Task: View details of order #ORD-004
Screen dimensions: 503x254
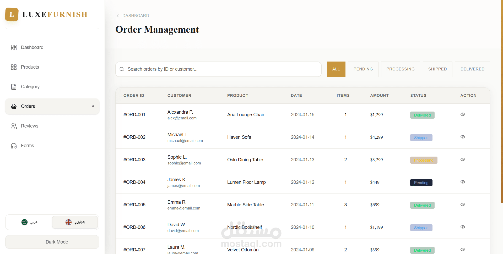Action: pos(463,182)
